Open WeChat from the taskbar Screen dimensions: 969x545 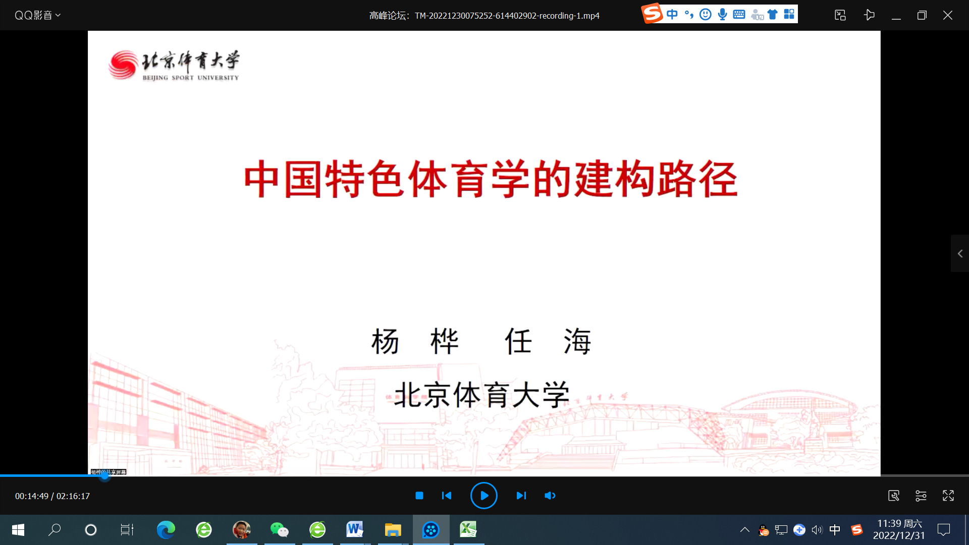pos(279,530)
